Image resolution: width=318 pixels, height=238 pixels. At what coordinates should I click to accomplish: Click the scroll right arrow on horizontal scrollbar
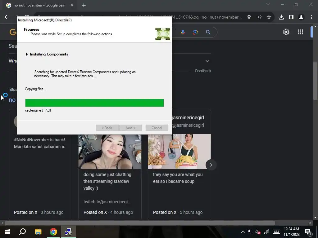click(x=310, y=223)
